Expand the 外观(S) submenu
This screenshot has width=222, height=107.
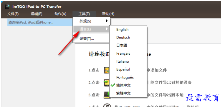(91, 21)
